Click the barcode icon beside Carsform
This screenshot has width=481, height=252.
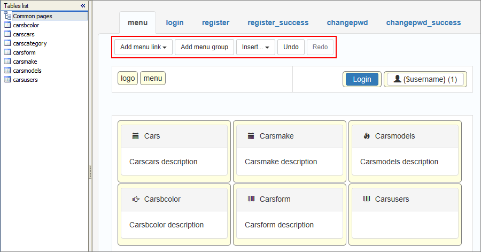(x=251, y=199)
